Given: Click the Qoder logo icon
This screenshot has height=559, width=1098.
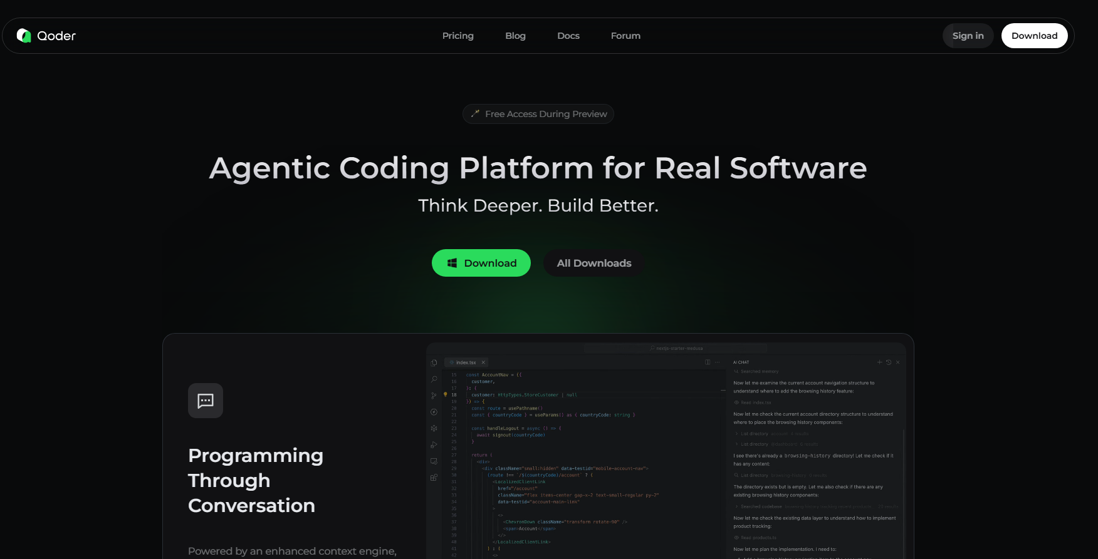Looking at the screenshot, I should (24, 36).
